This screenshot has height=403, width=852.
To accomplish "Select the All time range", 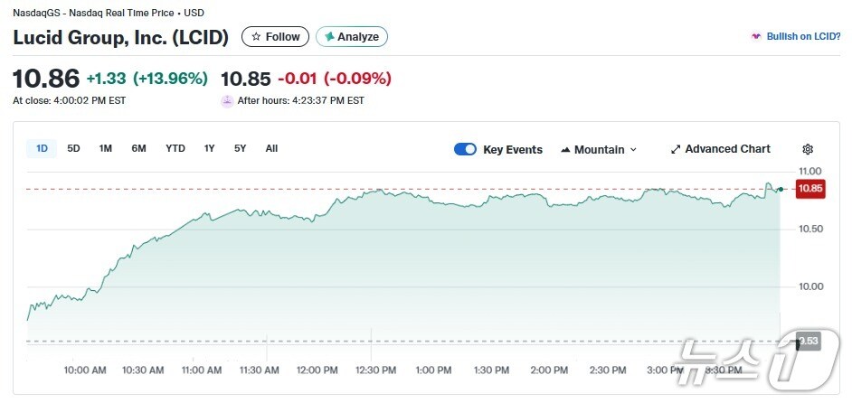I will click(271, 148).
